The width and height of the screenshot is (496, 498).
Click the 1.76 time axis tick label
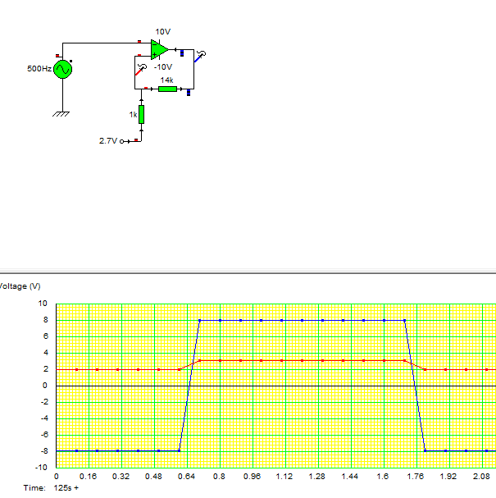point(416,477)
